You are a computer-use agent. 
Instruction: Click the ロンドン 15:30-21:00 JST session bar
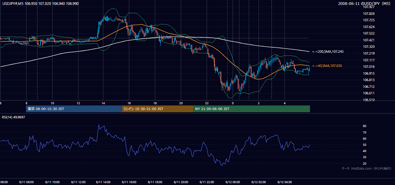coord(158,109)
